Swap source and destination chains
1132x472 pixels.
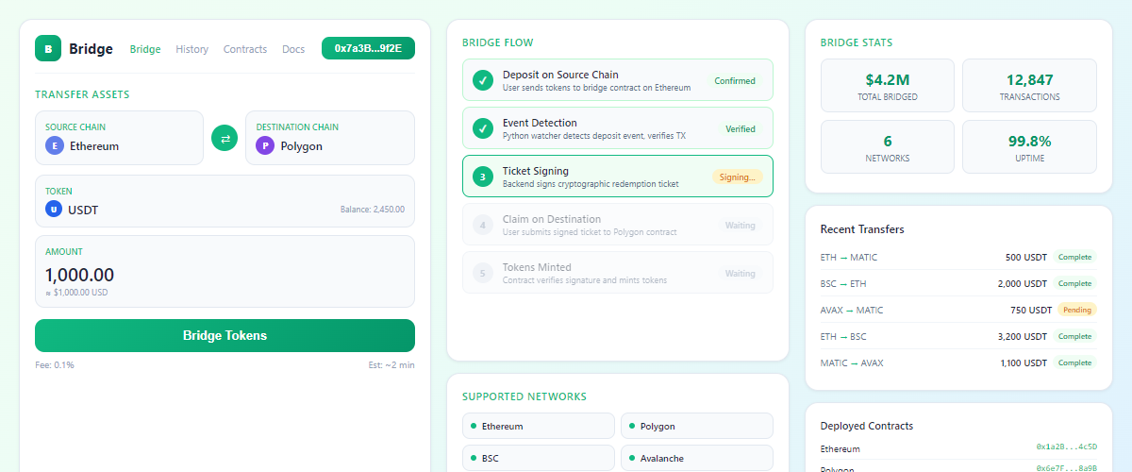pos(225,139)
